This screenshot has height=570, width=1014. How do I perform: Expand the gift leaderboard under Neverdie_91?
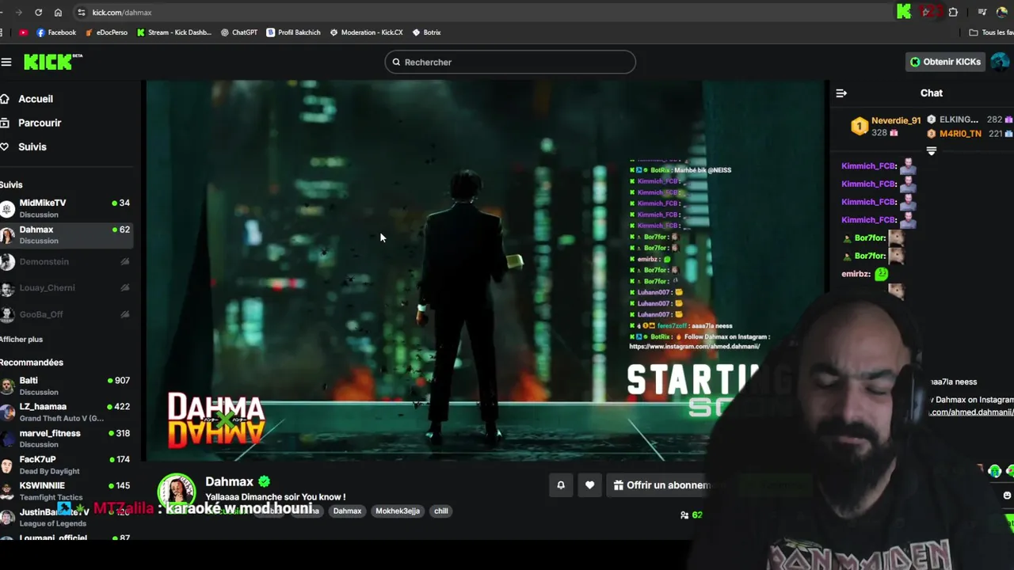click(932, 150)
